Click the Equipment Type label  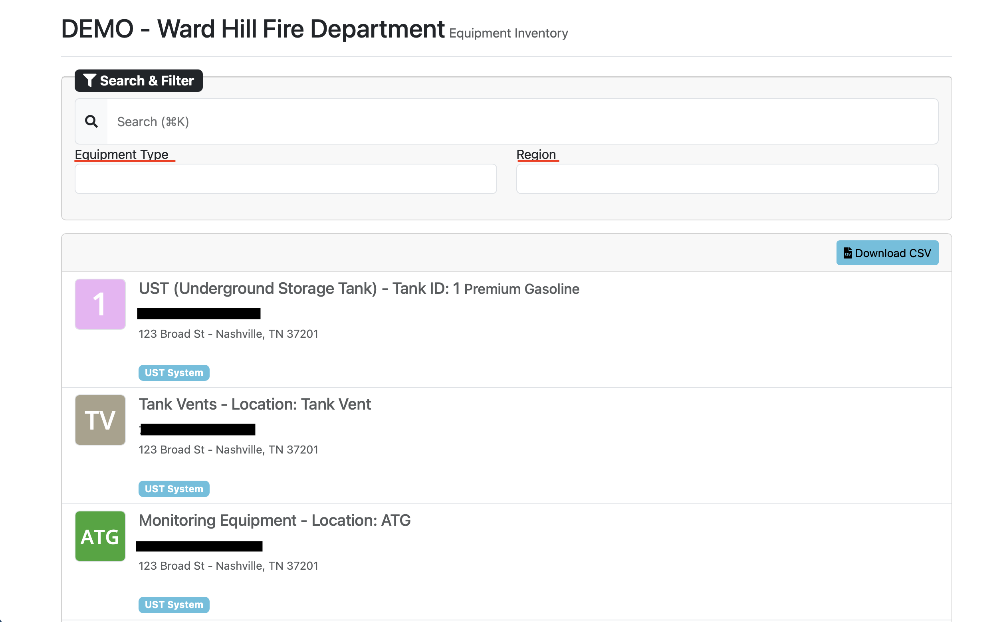[121, 154]
